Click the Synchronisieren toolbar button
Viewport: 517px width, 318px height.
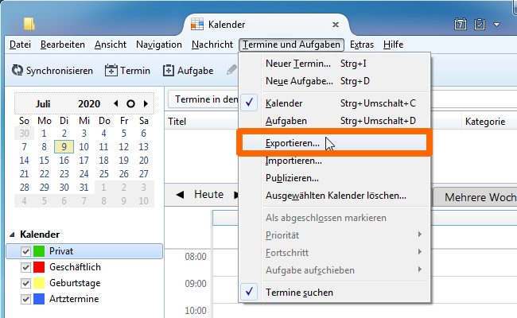(x=52, y=71)
